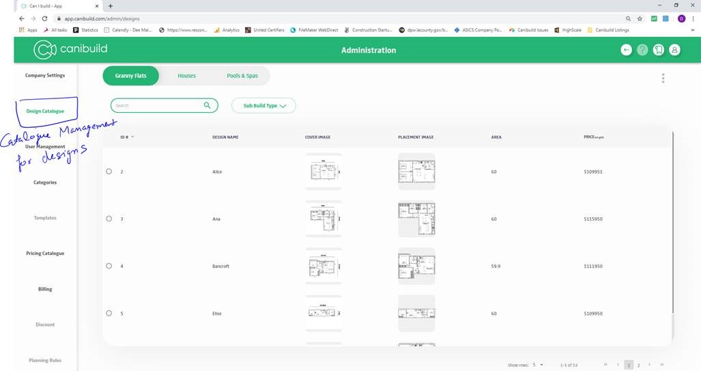Expand the Sub Build Type dropdown
Screen dimensions: 701x371
click(263, 106)
